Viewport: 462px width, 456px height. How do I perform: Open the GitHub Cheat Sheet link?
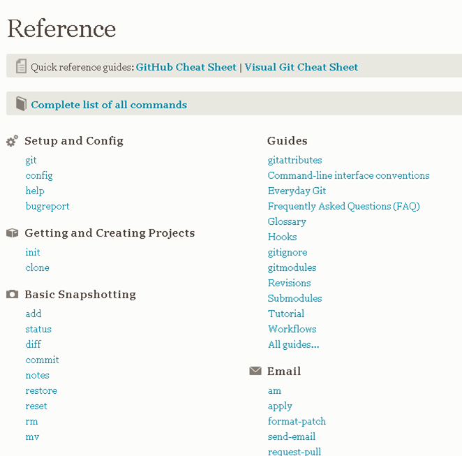(x=186, y=67)
